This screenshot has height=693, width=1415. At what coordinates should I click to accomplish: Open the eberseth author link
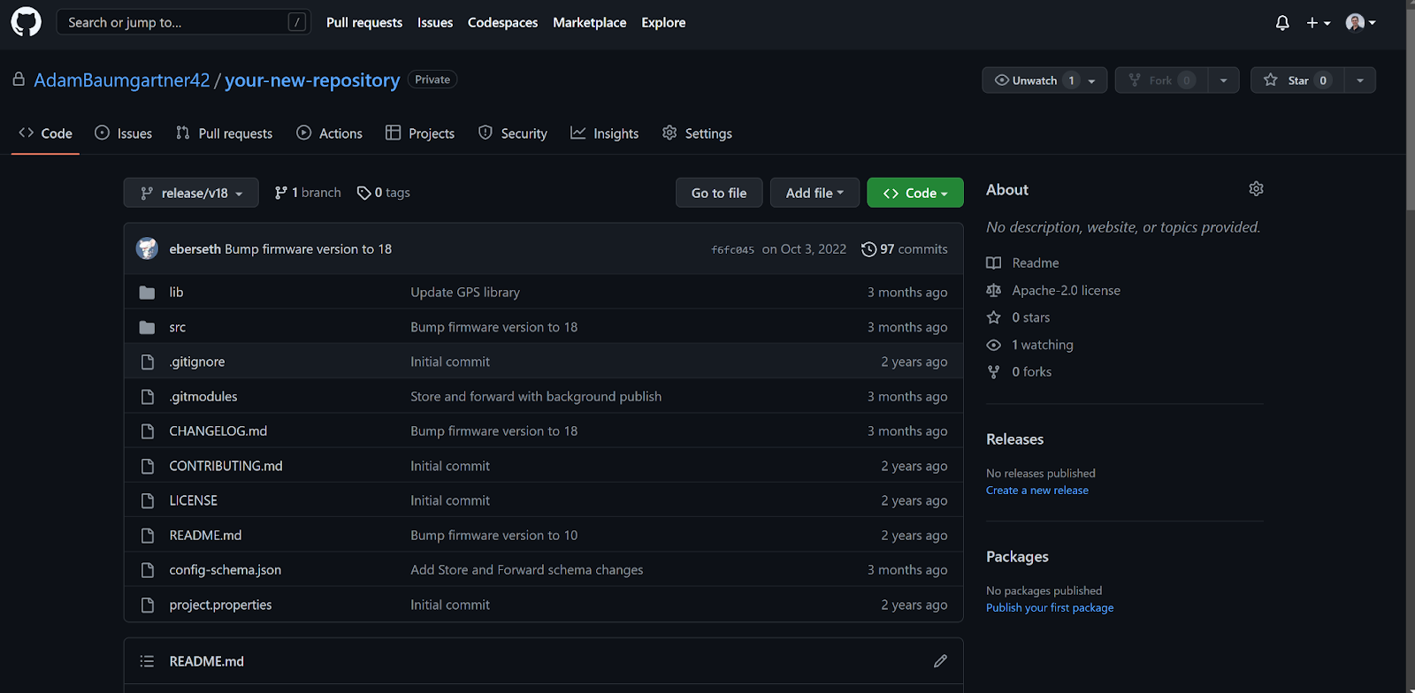[195, 249]
